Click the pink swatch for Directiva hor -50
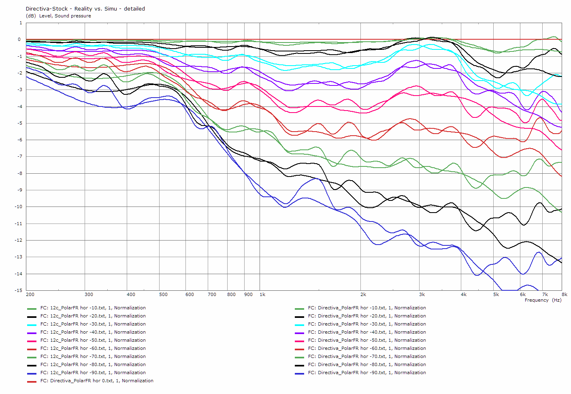 [299, 341]
